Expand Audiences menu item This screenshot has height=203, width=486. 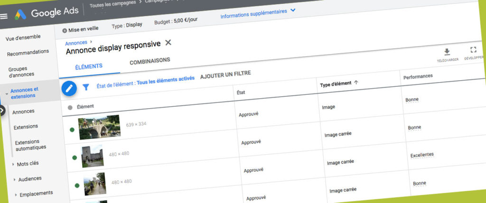pyautogui.click(x=15, y=179)
